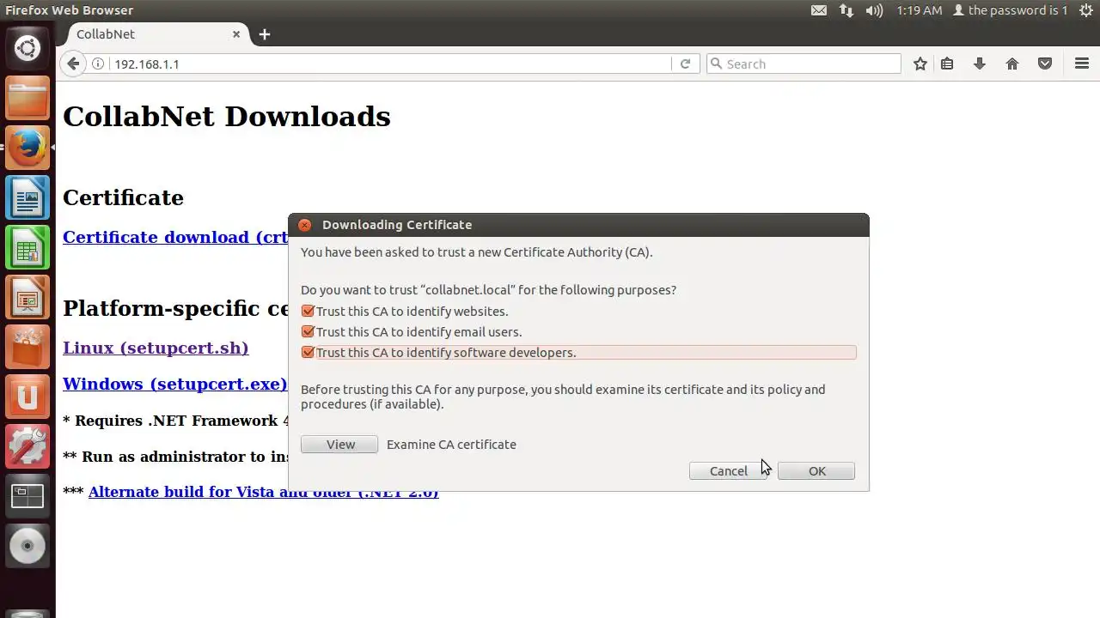Viewport: 1100px width, 618px height.
Task: Confirm certificate trust with OK
Action: [816, 471]
